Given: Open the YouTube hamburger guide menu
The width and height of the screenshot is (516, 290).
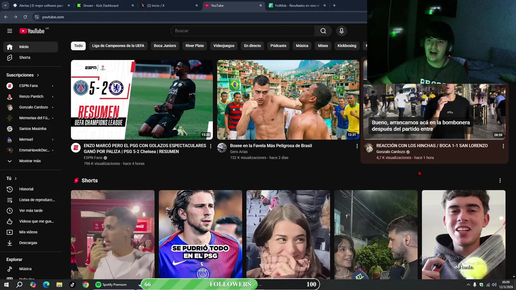Looking at the screenshot, I should coord(10,31).
